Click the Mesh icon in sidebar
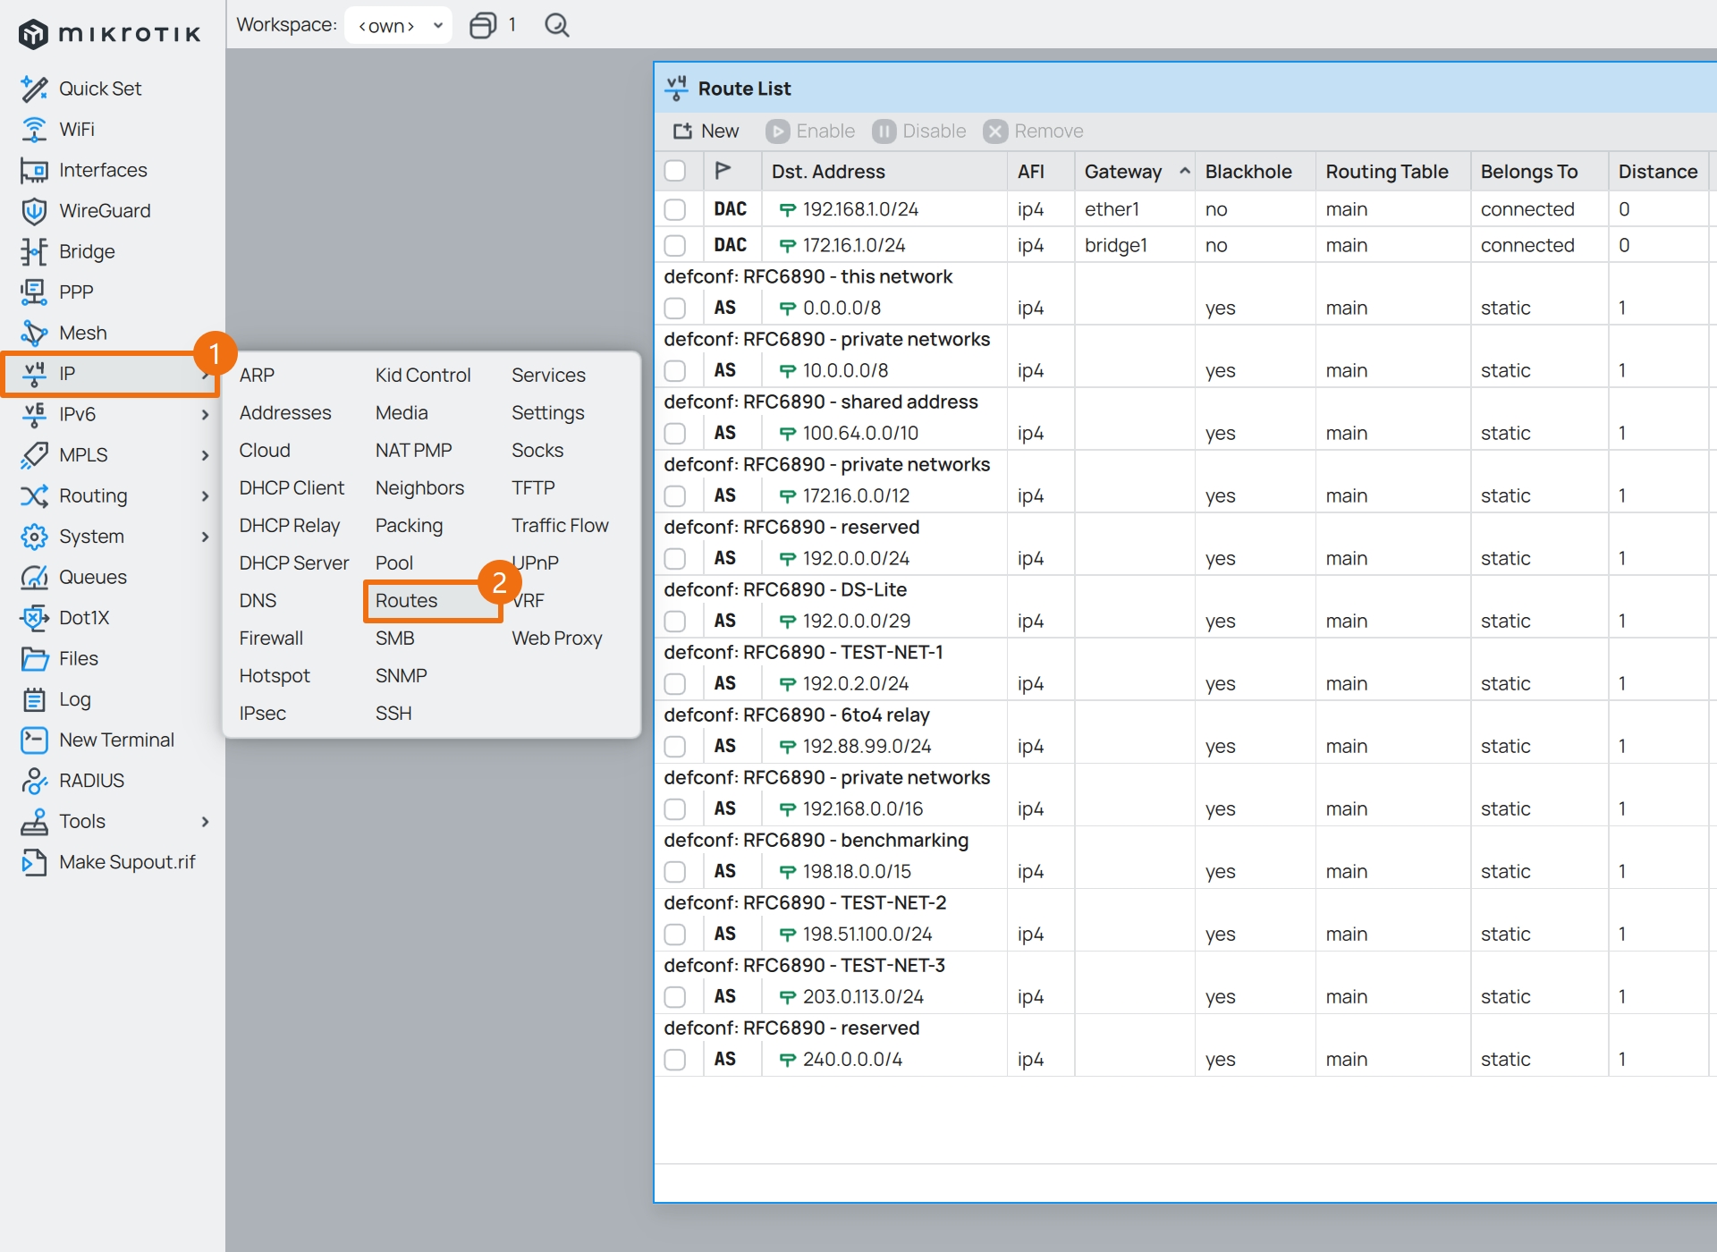This screenshot has width=1717, height=1252. pyautogui.click(x=34, y=333)
